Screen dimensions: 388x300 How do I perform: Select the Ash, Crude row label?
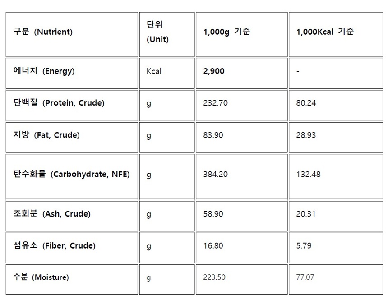click(52, 214)
